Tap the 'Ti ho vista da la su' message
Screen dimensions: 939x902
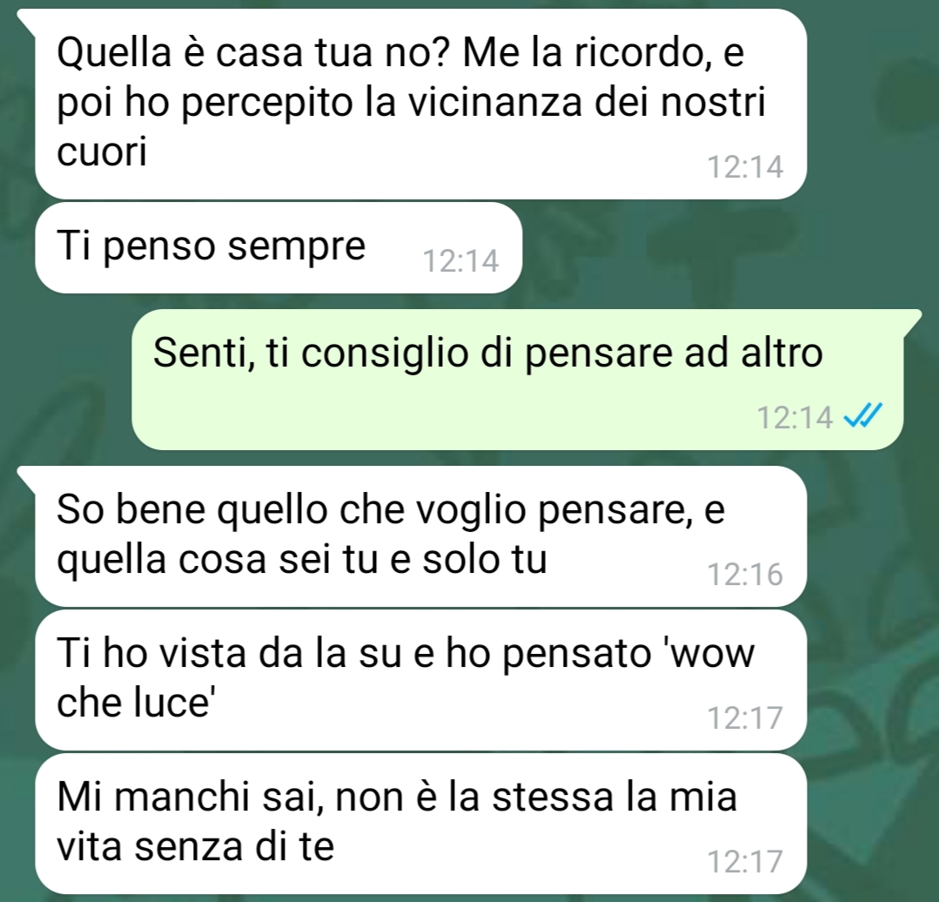(420, 680)
